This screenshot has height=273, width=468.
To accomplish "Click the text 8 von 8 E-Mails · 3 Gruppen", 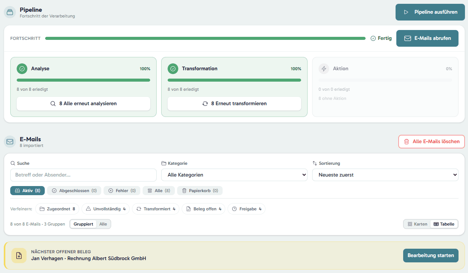I will click(x=38, y=224).
